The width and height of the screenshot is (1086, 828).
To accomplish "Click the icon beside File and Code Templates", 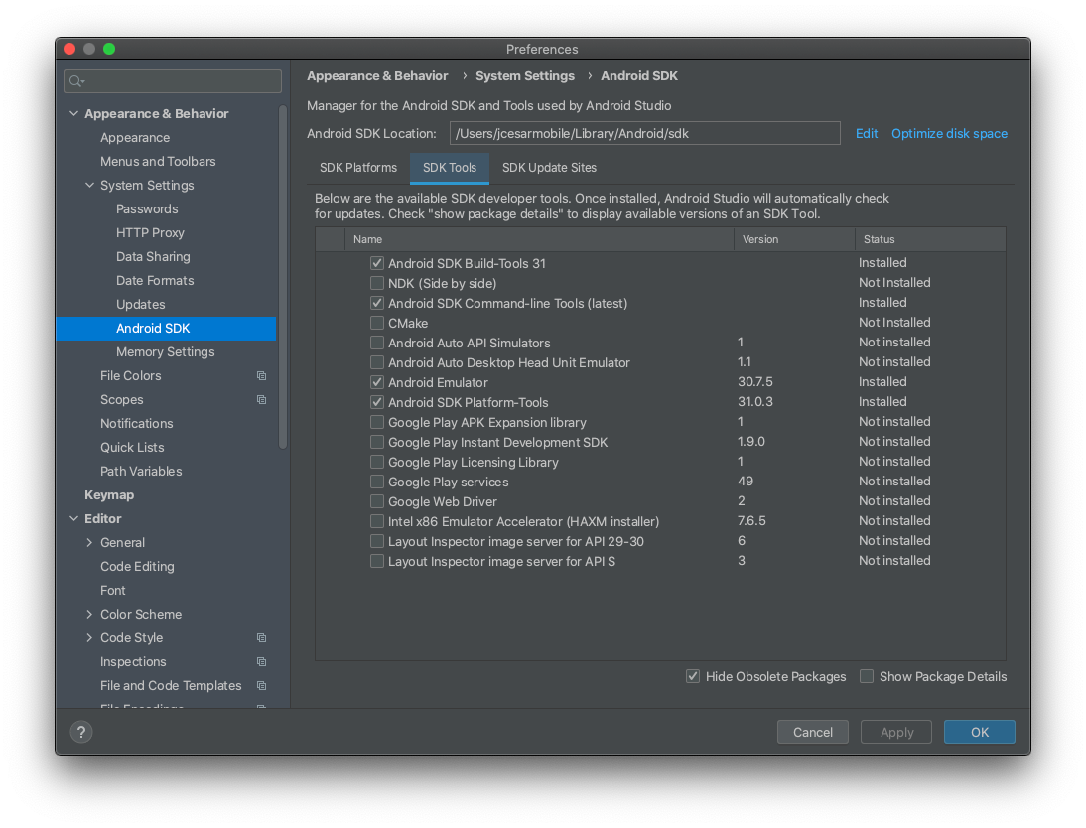I will [261, 685].
